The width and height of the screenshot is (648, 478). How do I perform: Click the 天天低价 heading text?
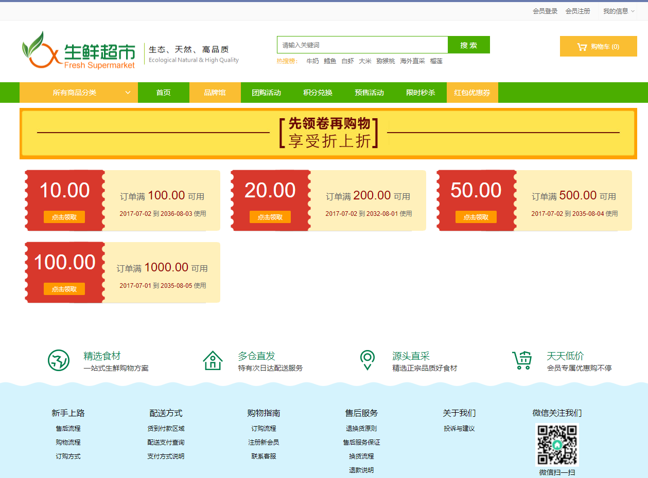click(565, 356)
